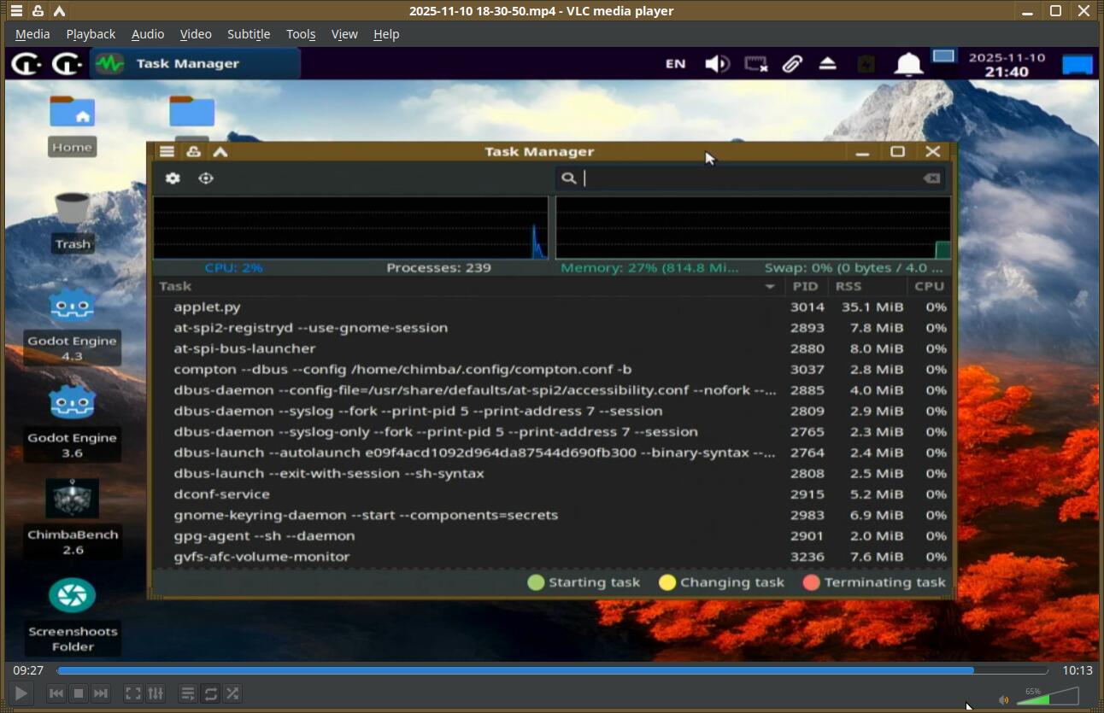
Task: Click the notification bell in the video's panel
Action: click(908, 64)
